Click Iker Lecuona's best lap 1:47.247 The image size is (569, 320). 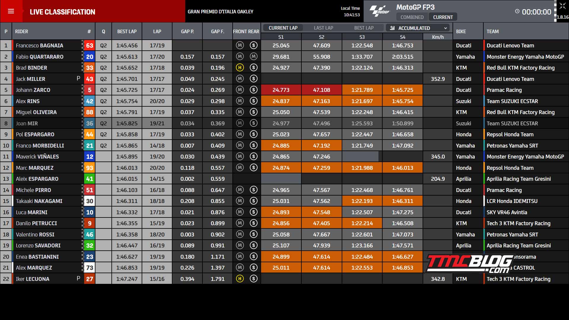[127, 279]
